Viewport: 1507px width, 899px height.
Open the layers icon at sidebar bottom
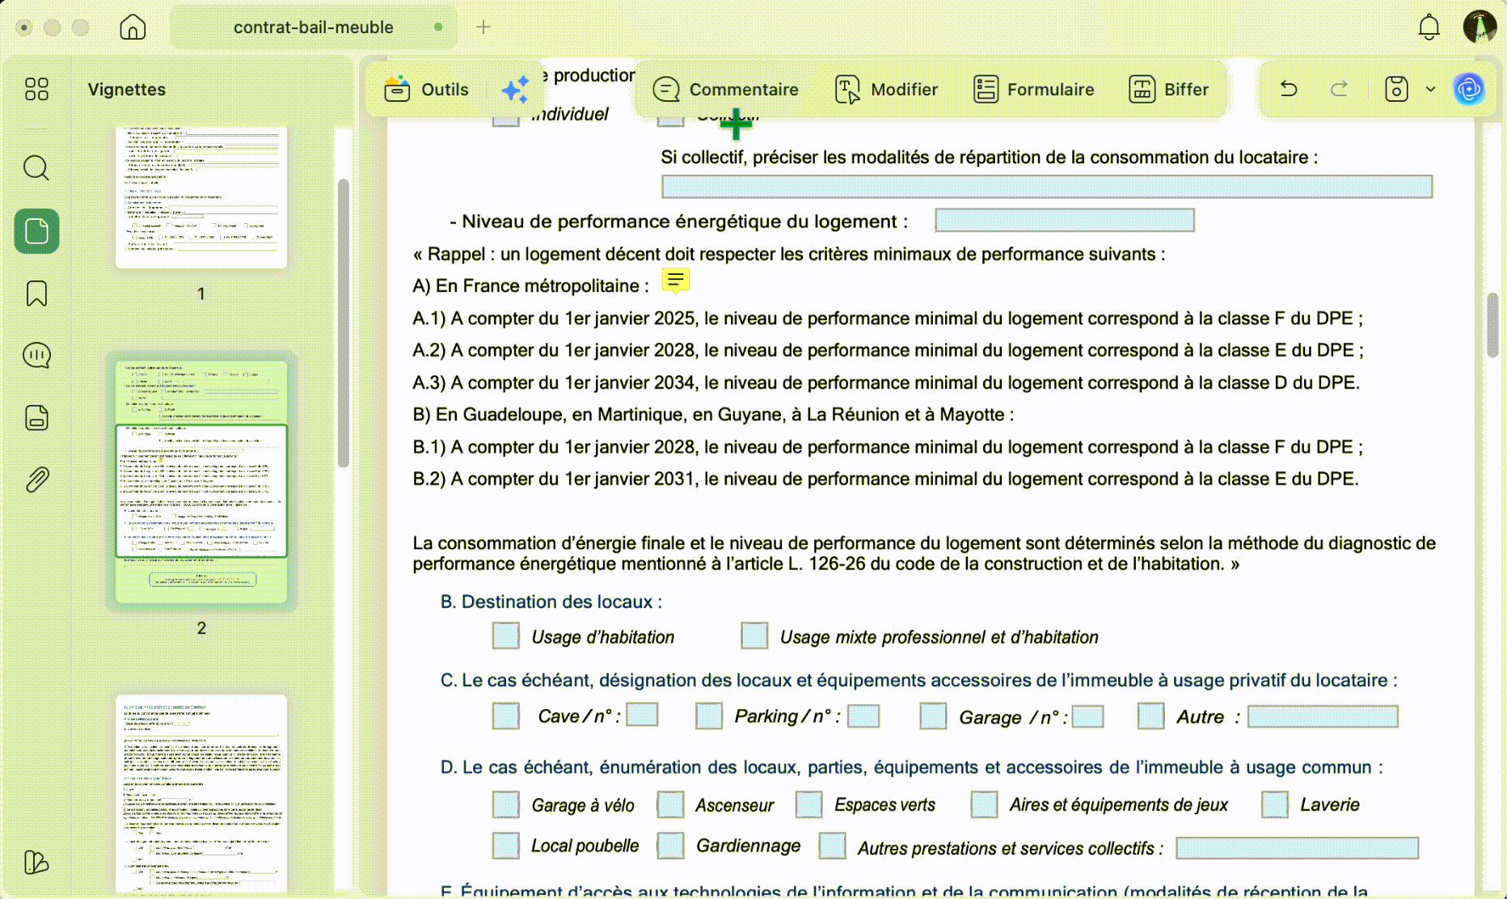tap(36, 863)
